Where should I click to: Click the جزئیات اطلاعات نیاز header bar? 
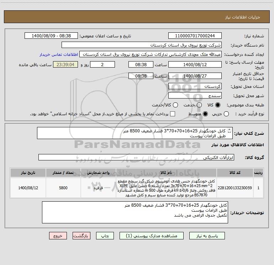(137, 17)
